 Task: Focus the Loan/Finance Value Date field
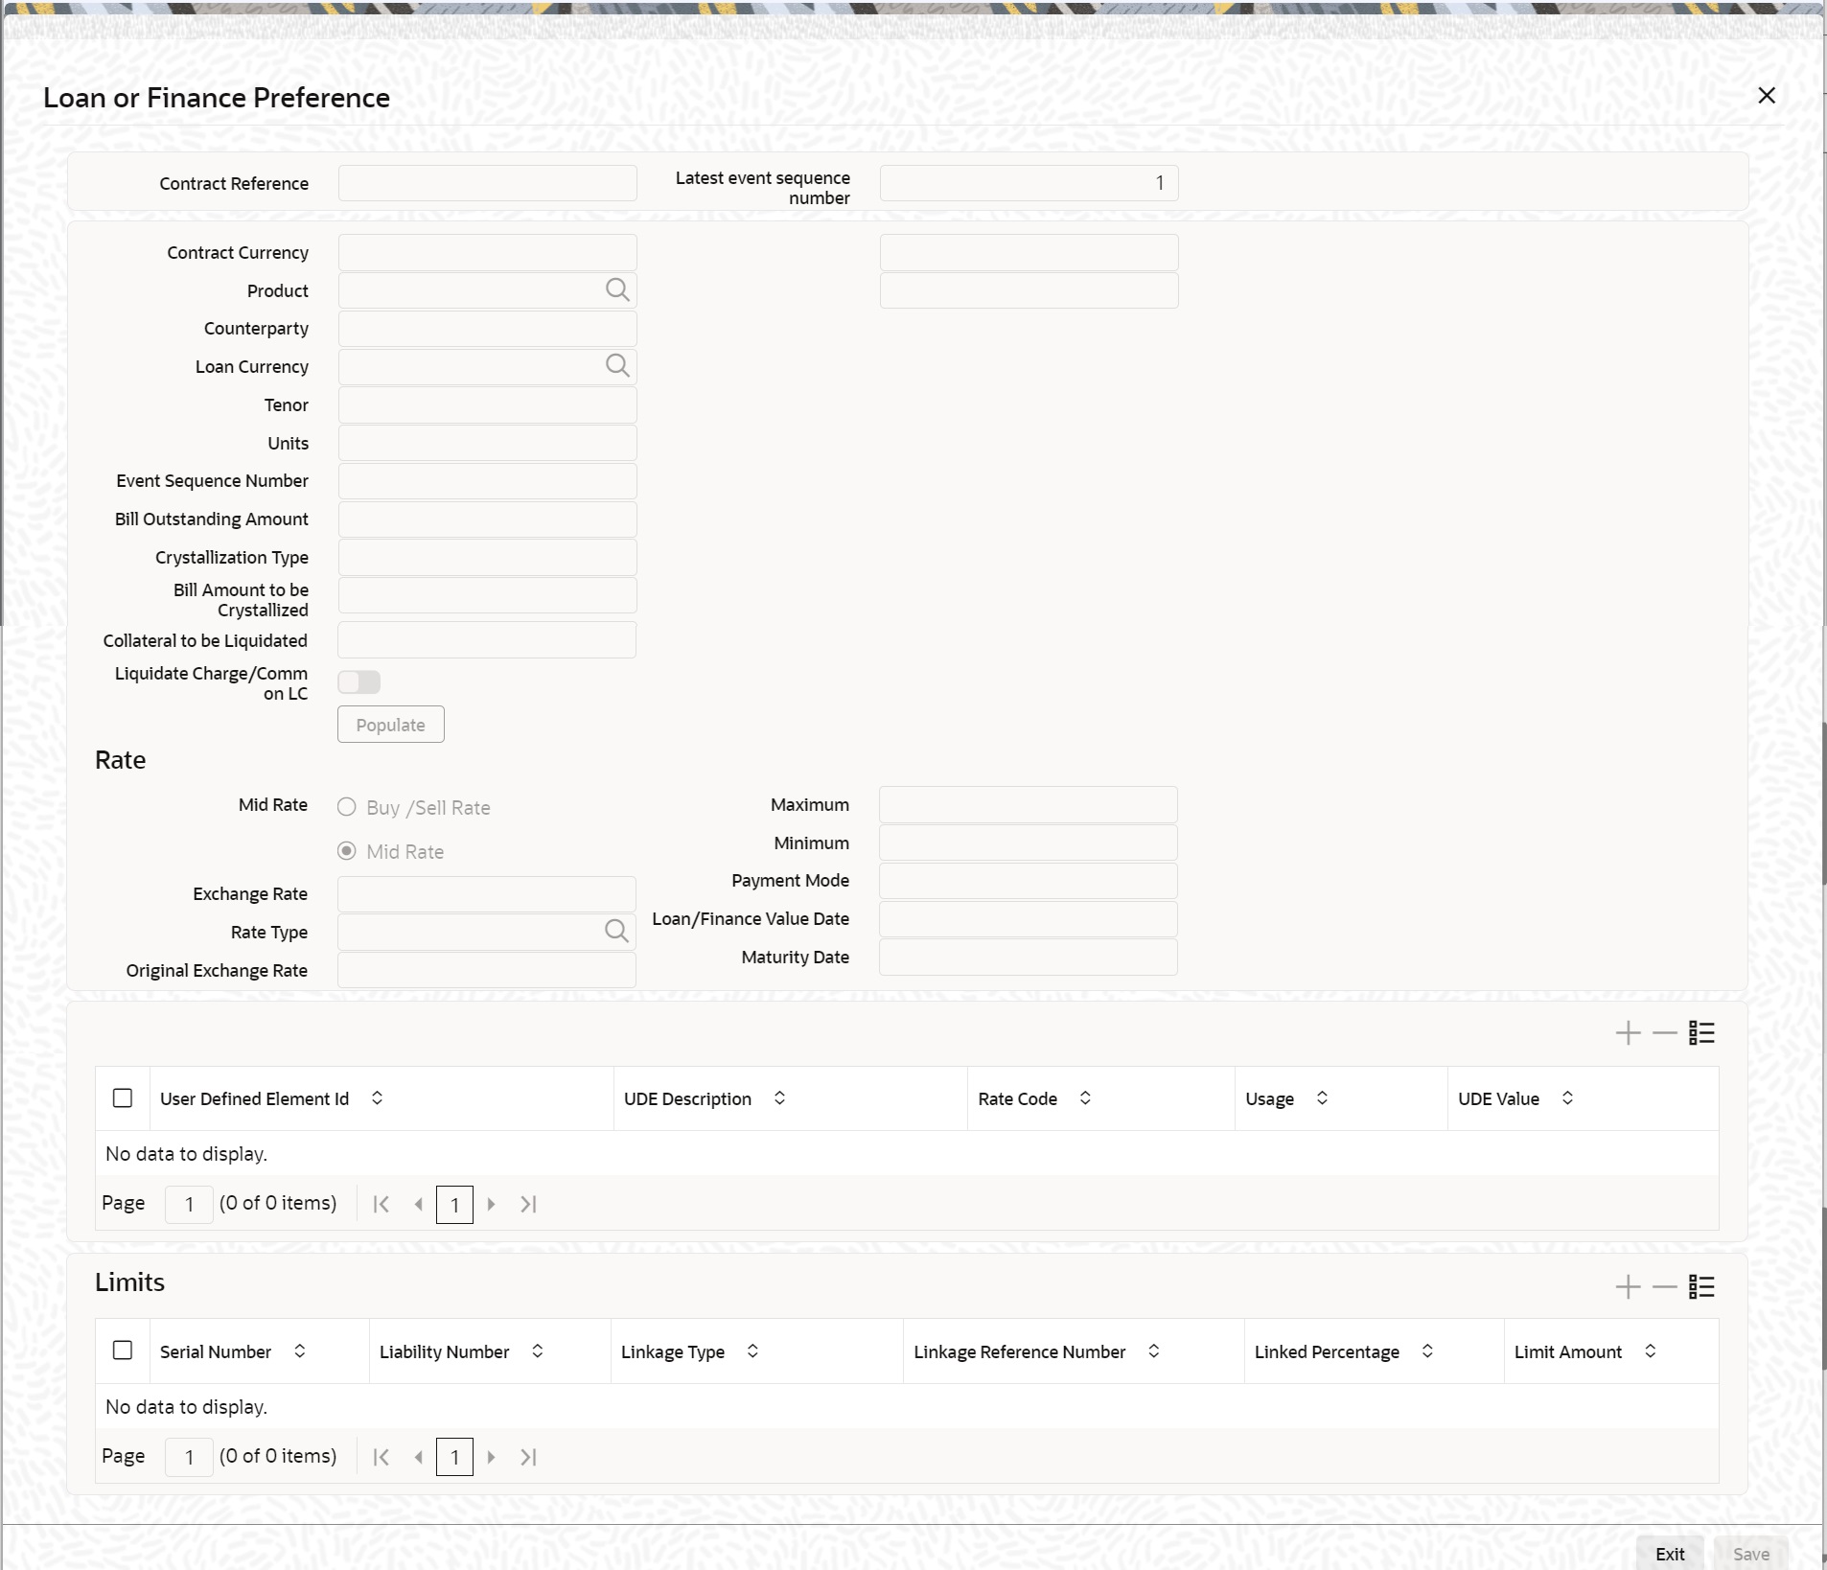(1029, 918)
